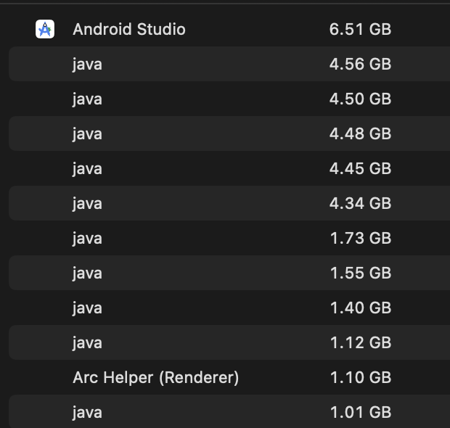This screenshot has width=450, height=428.
Task: Select the java process using 4.50 GB
Action: coord(87,99)
